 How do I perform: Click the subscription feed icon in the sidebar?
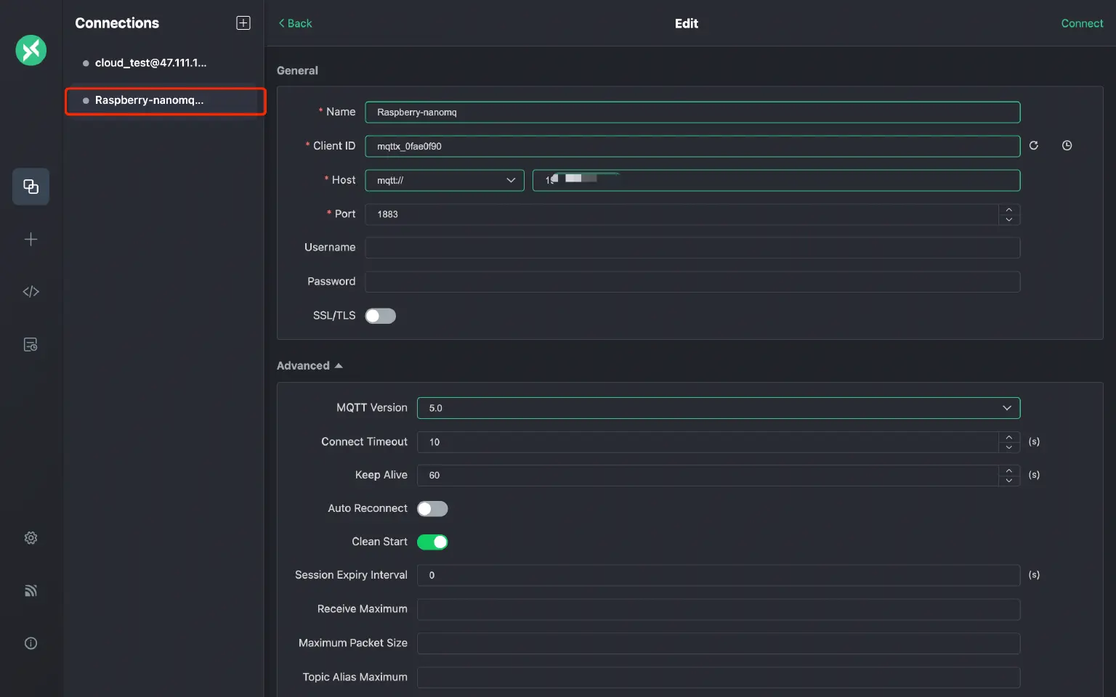(x=31, y=590)
